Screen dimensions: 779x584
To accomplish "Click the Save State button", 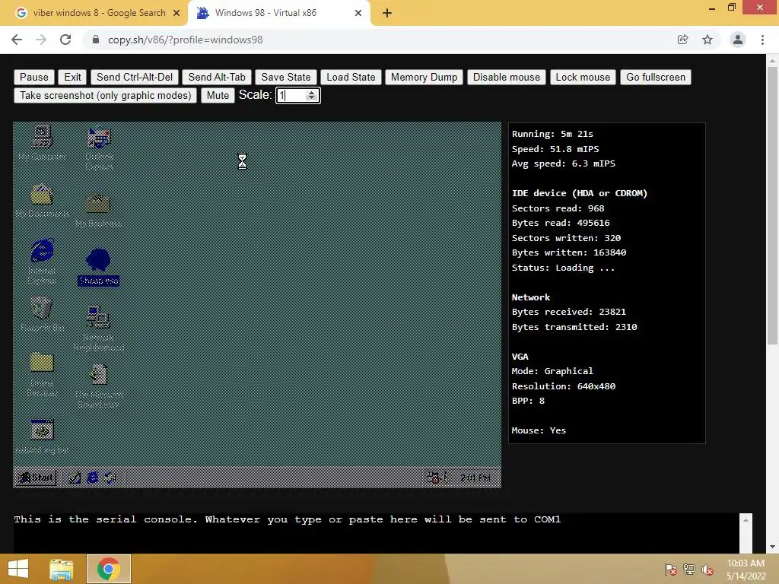I will pyautogui.click(x=286, y=77).
